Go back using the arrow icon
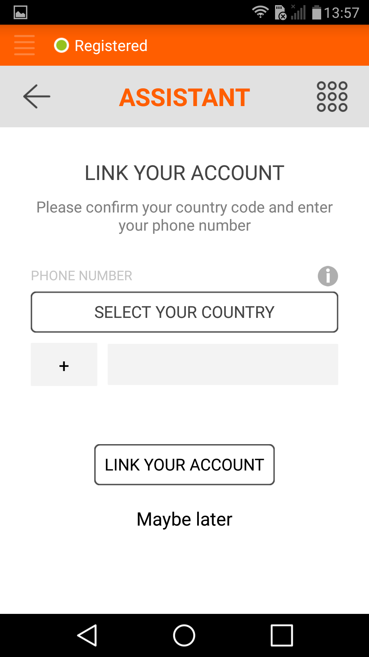 (37, 96)
